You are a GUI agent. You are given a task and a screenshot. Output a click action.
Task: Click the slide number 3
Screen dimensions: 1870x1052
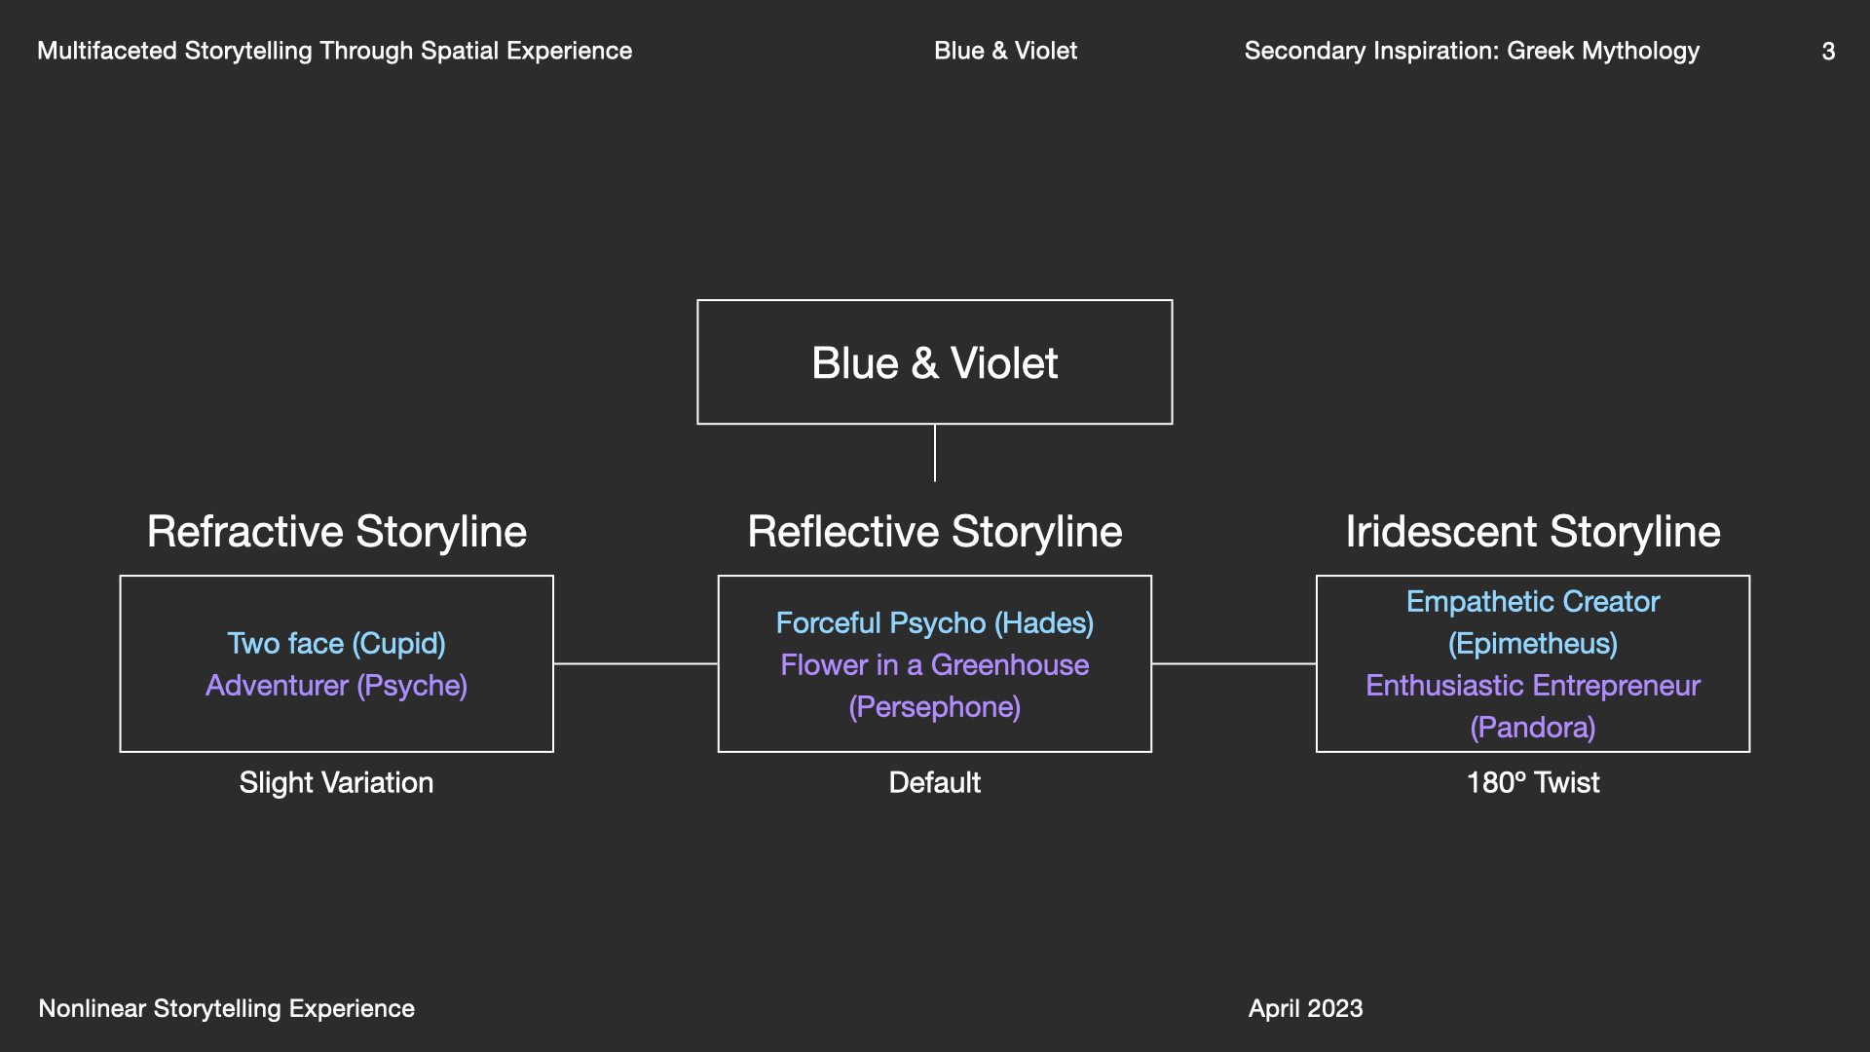tap(1828, 52)
